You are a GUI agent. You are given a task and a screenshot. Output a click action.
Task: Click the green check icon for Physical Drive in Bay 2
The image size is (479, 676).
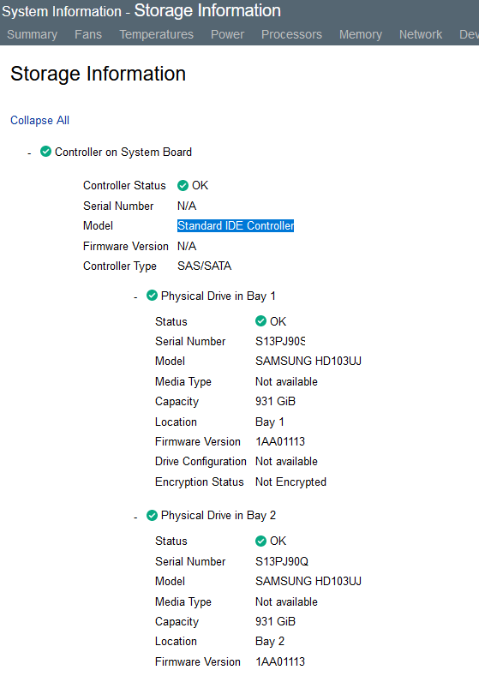152,515
